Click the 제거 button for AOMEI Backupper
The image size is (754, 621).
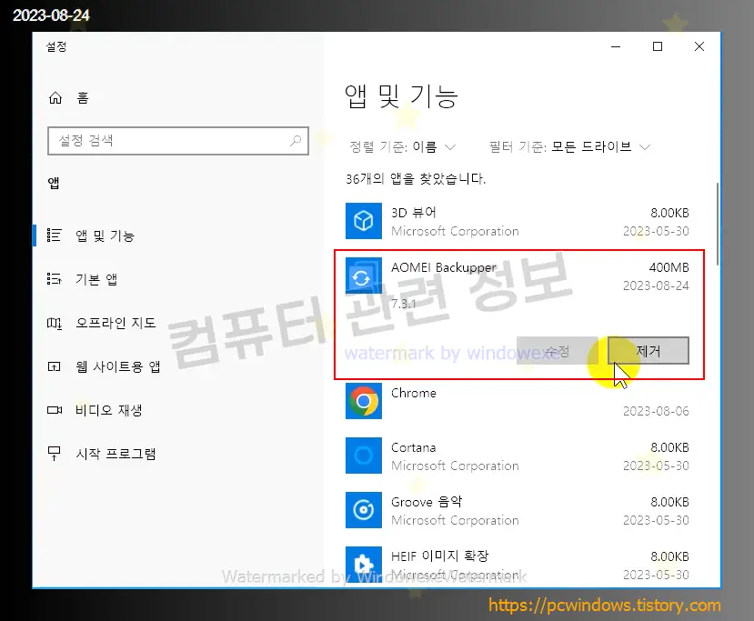648,350
